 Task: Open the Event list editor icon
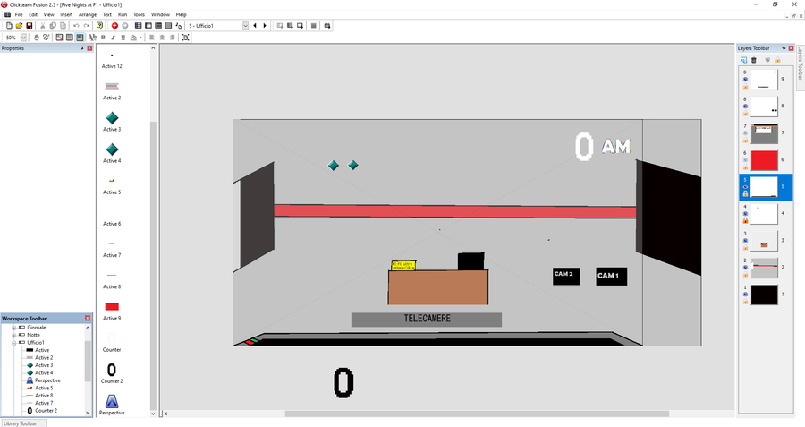(168, 26)
